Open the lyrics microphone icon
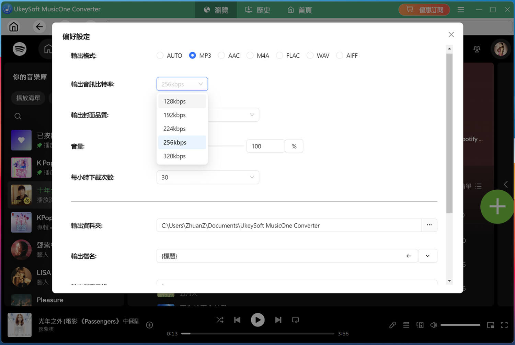The width and height of the screenshot is (515, 345). (392, 325)
